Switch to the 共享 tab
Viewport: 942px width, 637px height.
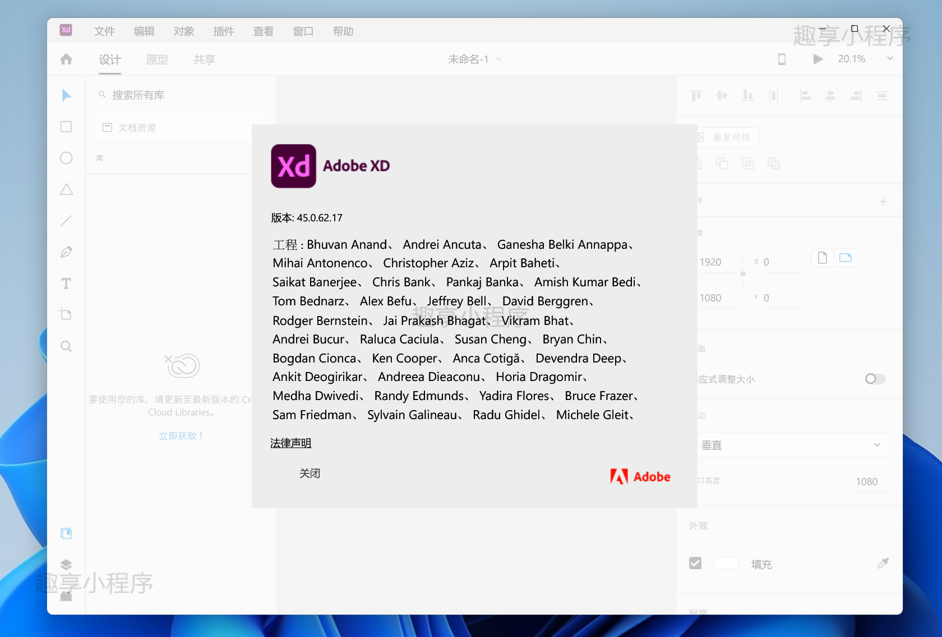pos(204,59)
